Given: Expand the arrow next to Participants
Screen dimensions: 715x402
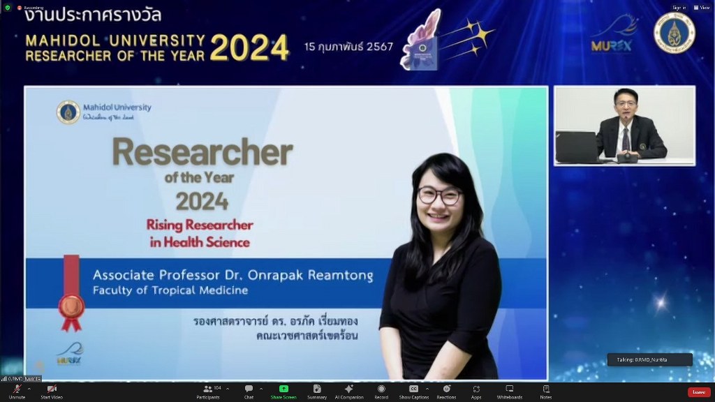Looking at the screenshot, I should click(228, 389).
